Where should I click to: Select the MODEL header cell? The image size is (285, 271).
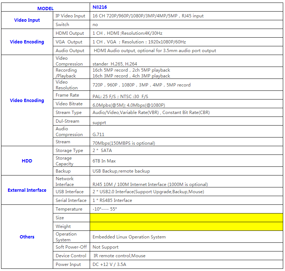pyautogui.click(x=45, y=8)
